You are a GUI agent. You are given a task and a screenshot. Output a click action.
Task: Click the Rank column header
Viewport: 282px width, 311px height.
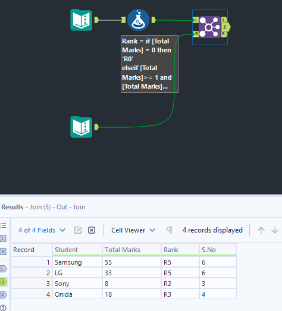click(180, 250)
